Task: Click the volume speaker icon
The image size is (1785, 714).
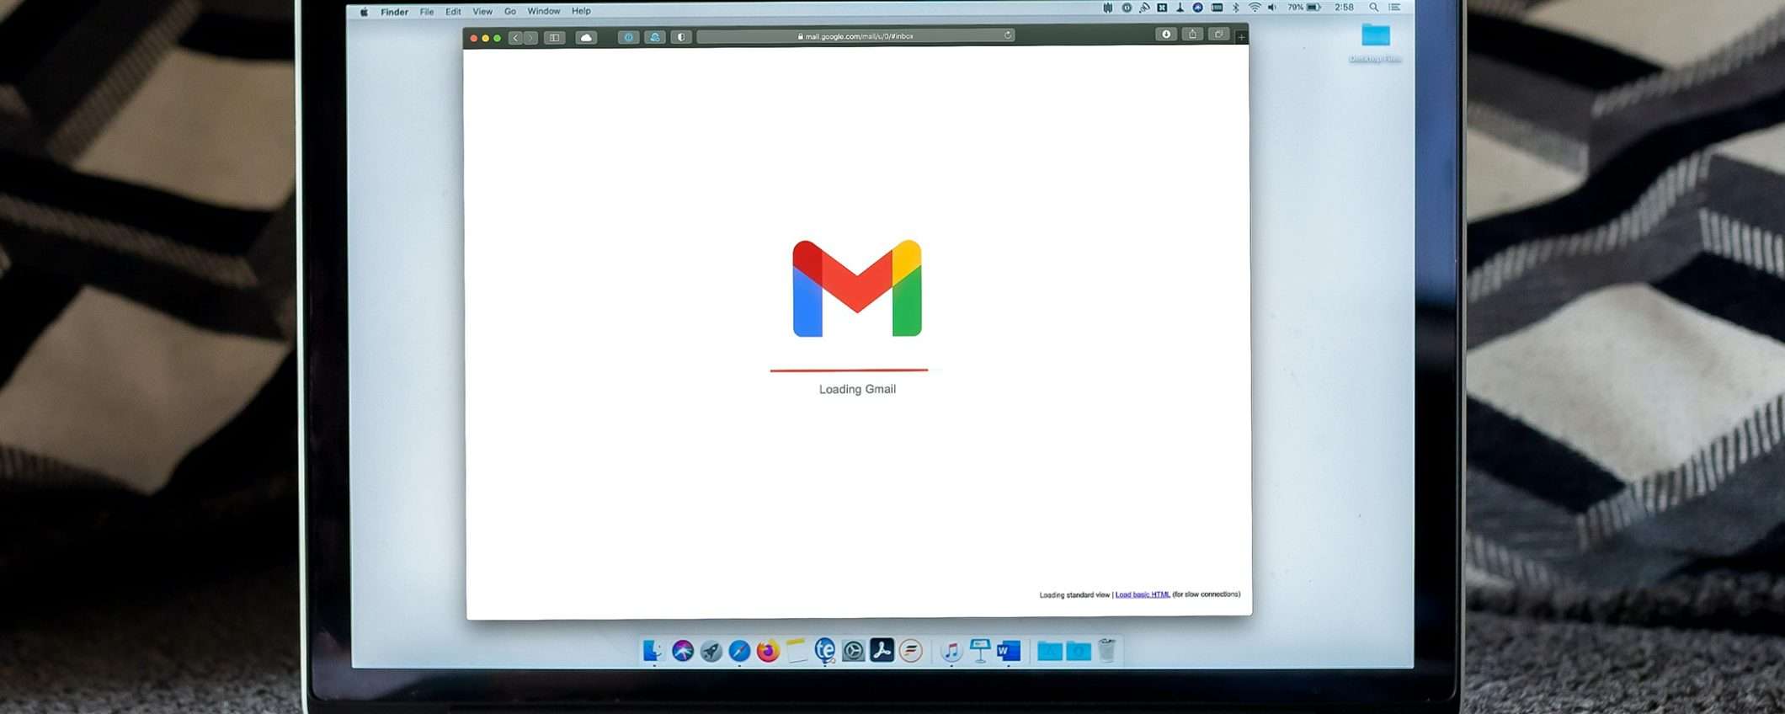Action: 1272,8
